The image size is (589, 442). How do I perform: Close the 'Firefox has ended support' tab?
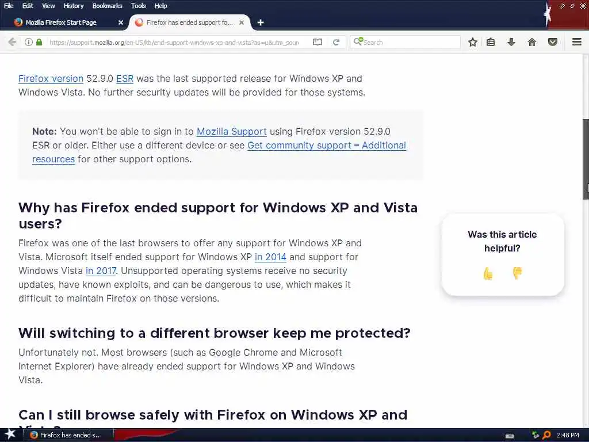[x=242, y=22]
